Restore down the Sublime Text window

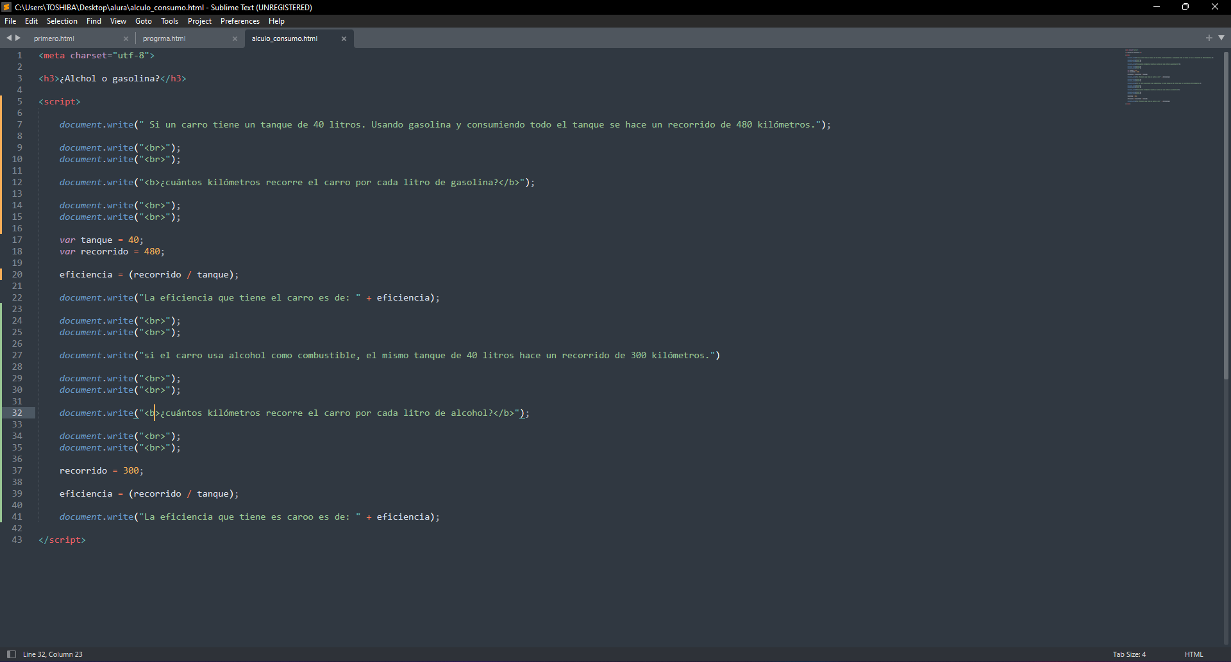click(x=1185, y=7)
